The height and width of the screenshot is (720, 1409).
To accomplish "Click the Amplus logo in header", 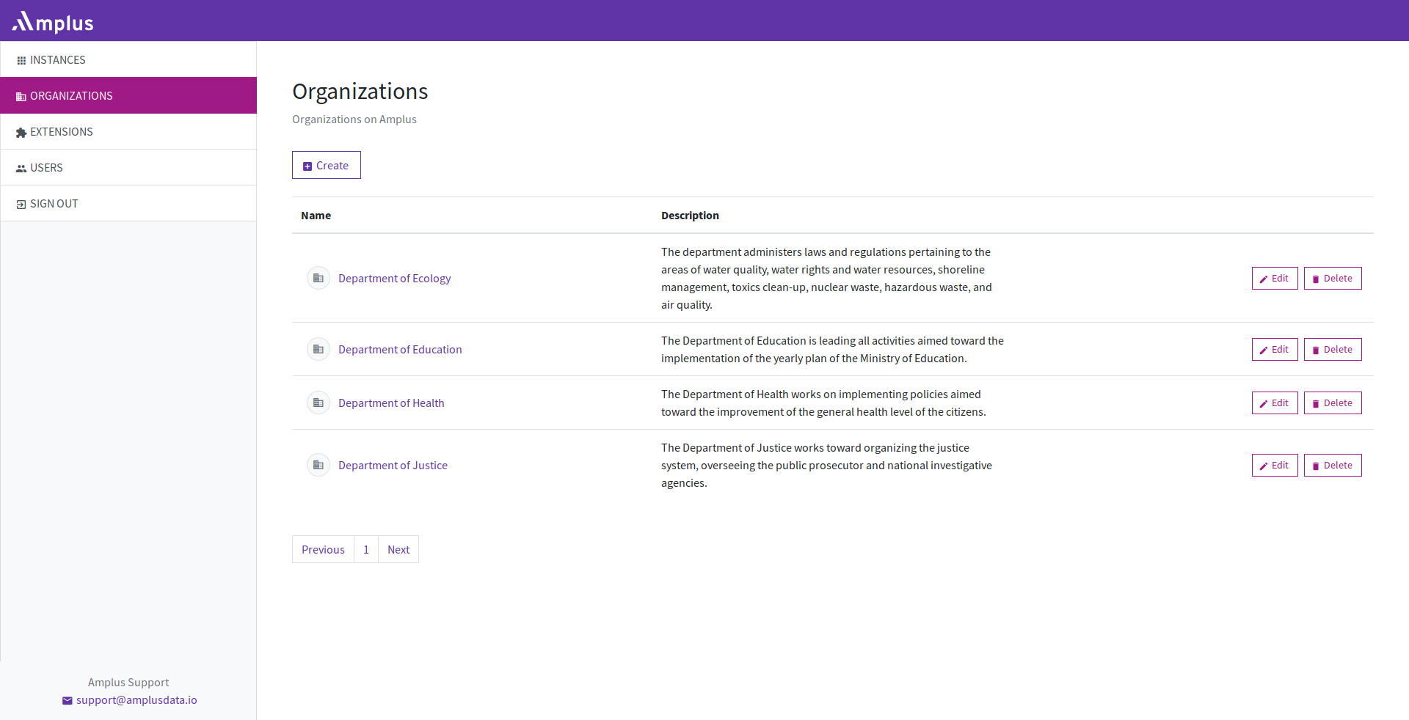I will coord(53,22).
